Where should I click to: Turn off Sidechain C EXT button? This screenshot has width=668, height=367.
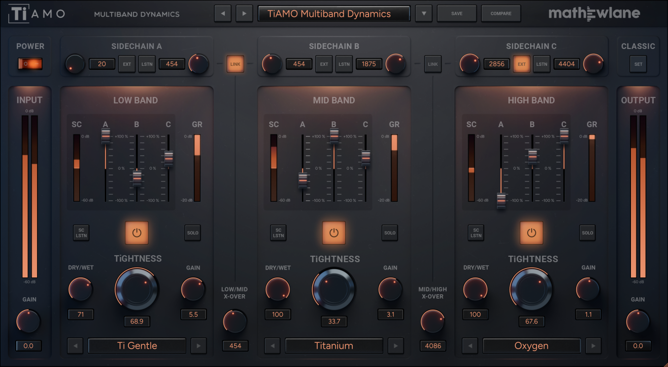pyautogui.click(x=522, y=64)
